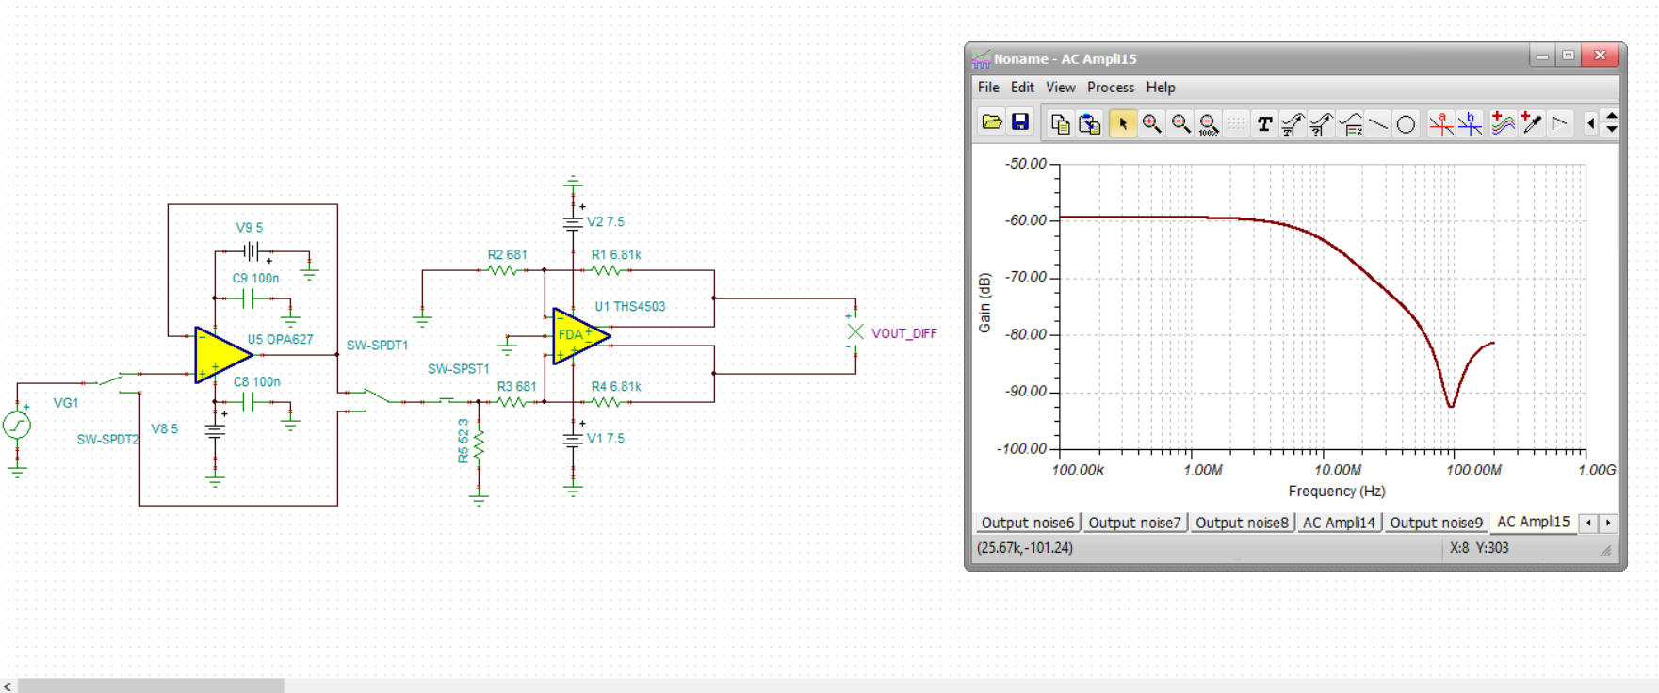Click the VOUT_DIFF output marker
Image resolution: width=1659 pixels, height=693 pixels.
pyautogui.click(x=855, y=332)
